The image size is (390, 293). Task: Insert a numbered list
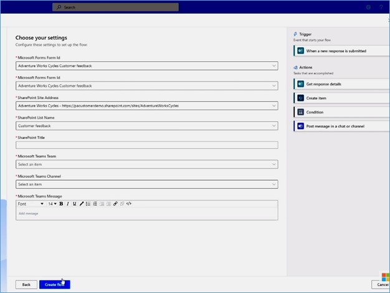click(x=95, y=204)
